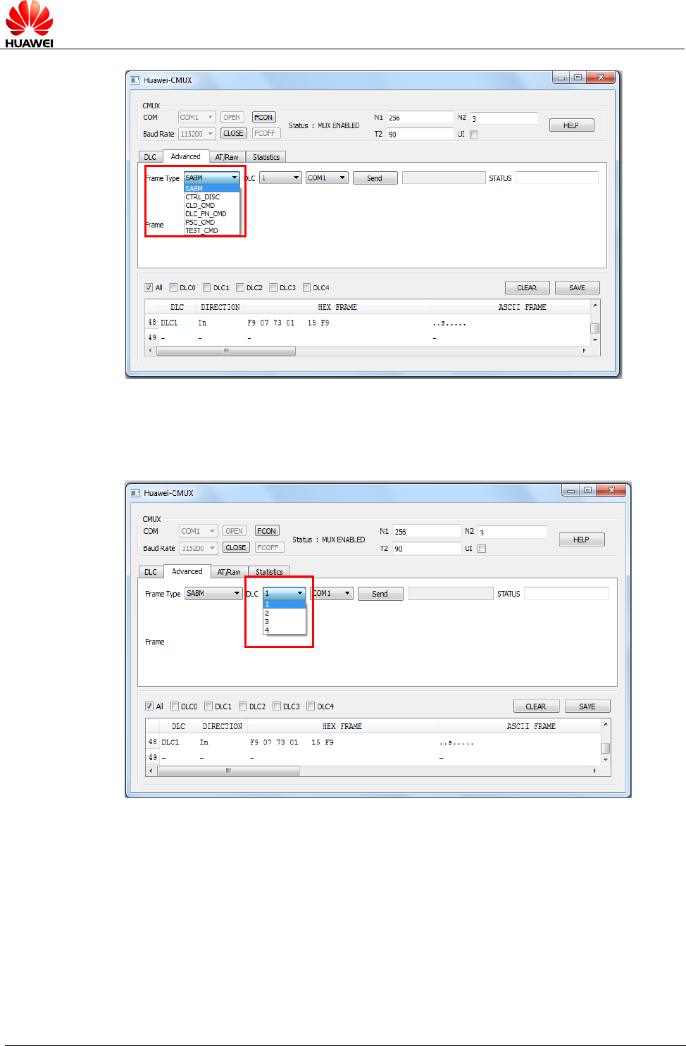686x1046 pixels.
Task: Toggle UI checkbox in window with DLC list open
Action: point(482,549)
